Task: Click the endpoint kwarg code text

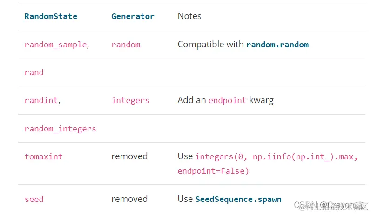Action: tap(227, 101)
